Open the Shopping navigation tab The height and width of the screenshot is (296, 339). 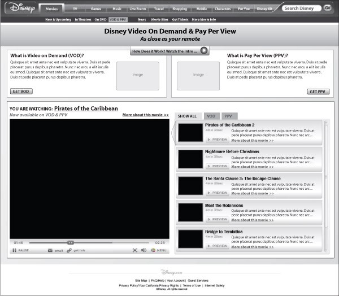point(180,9)
